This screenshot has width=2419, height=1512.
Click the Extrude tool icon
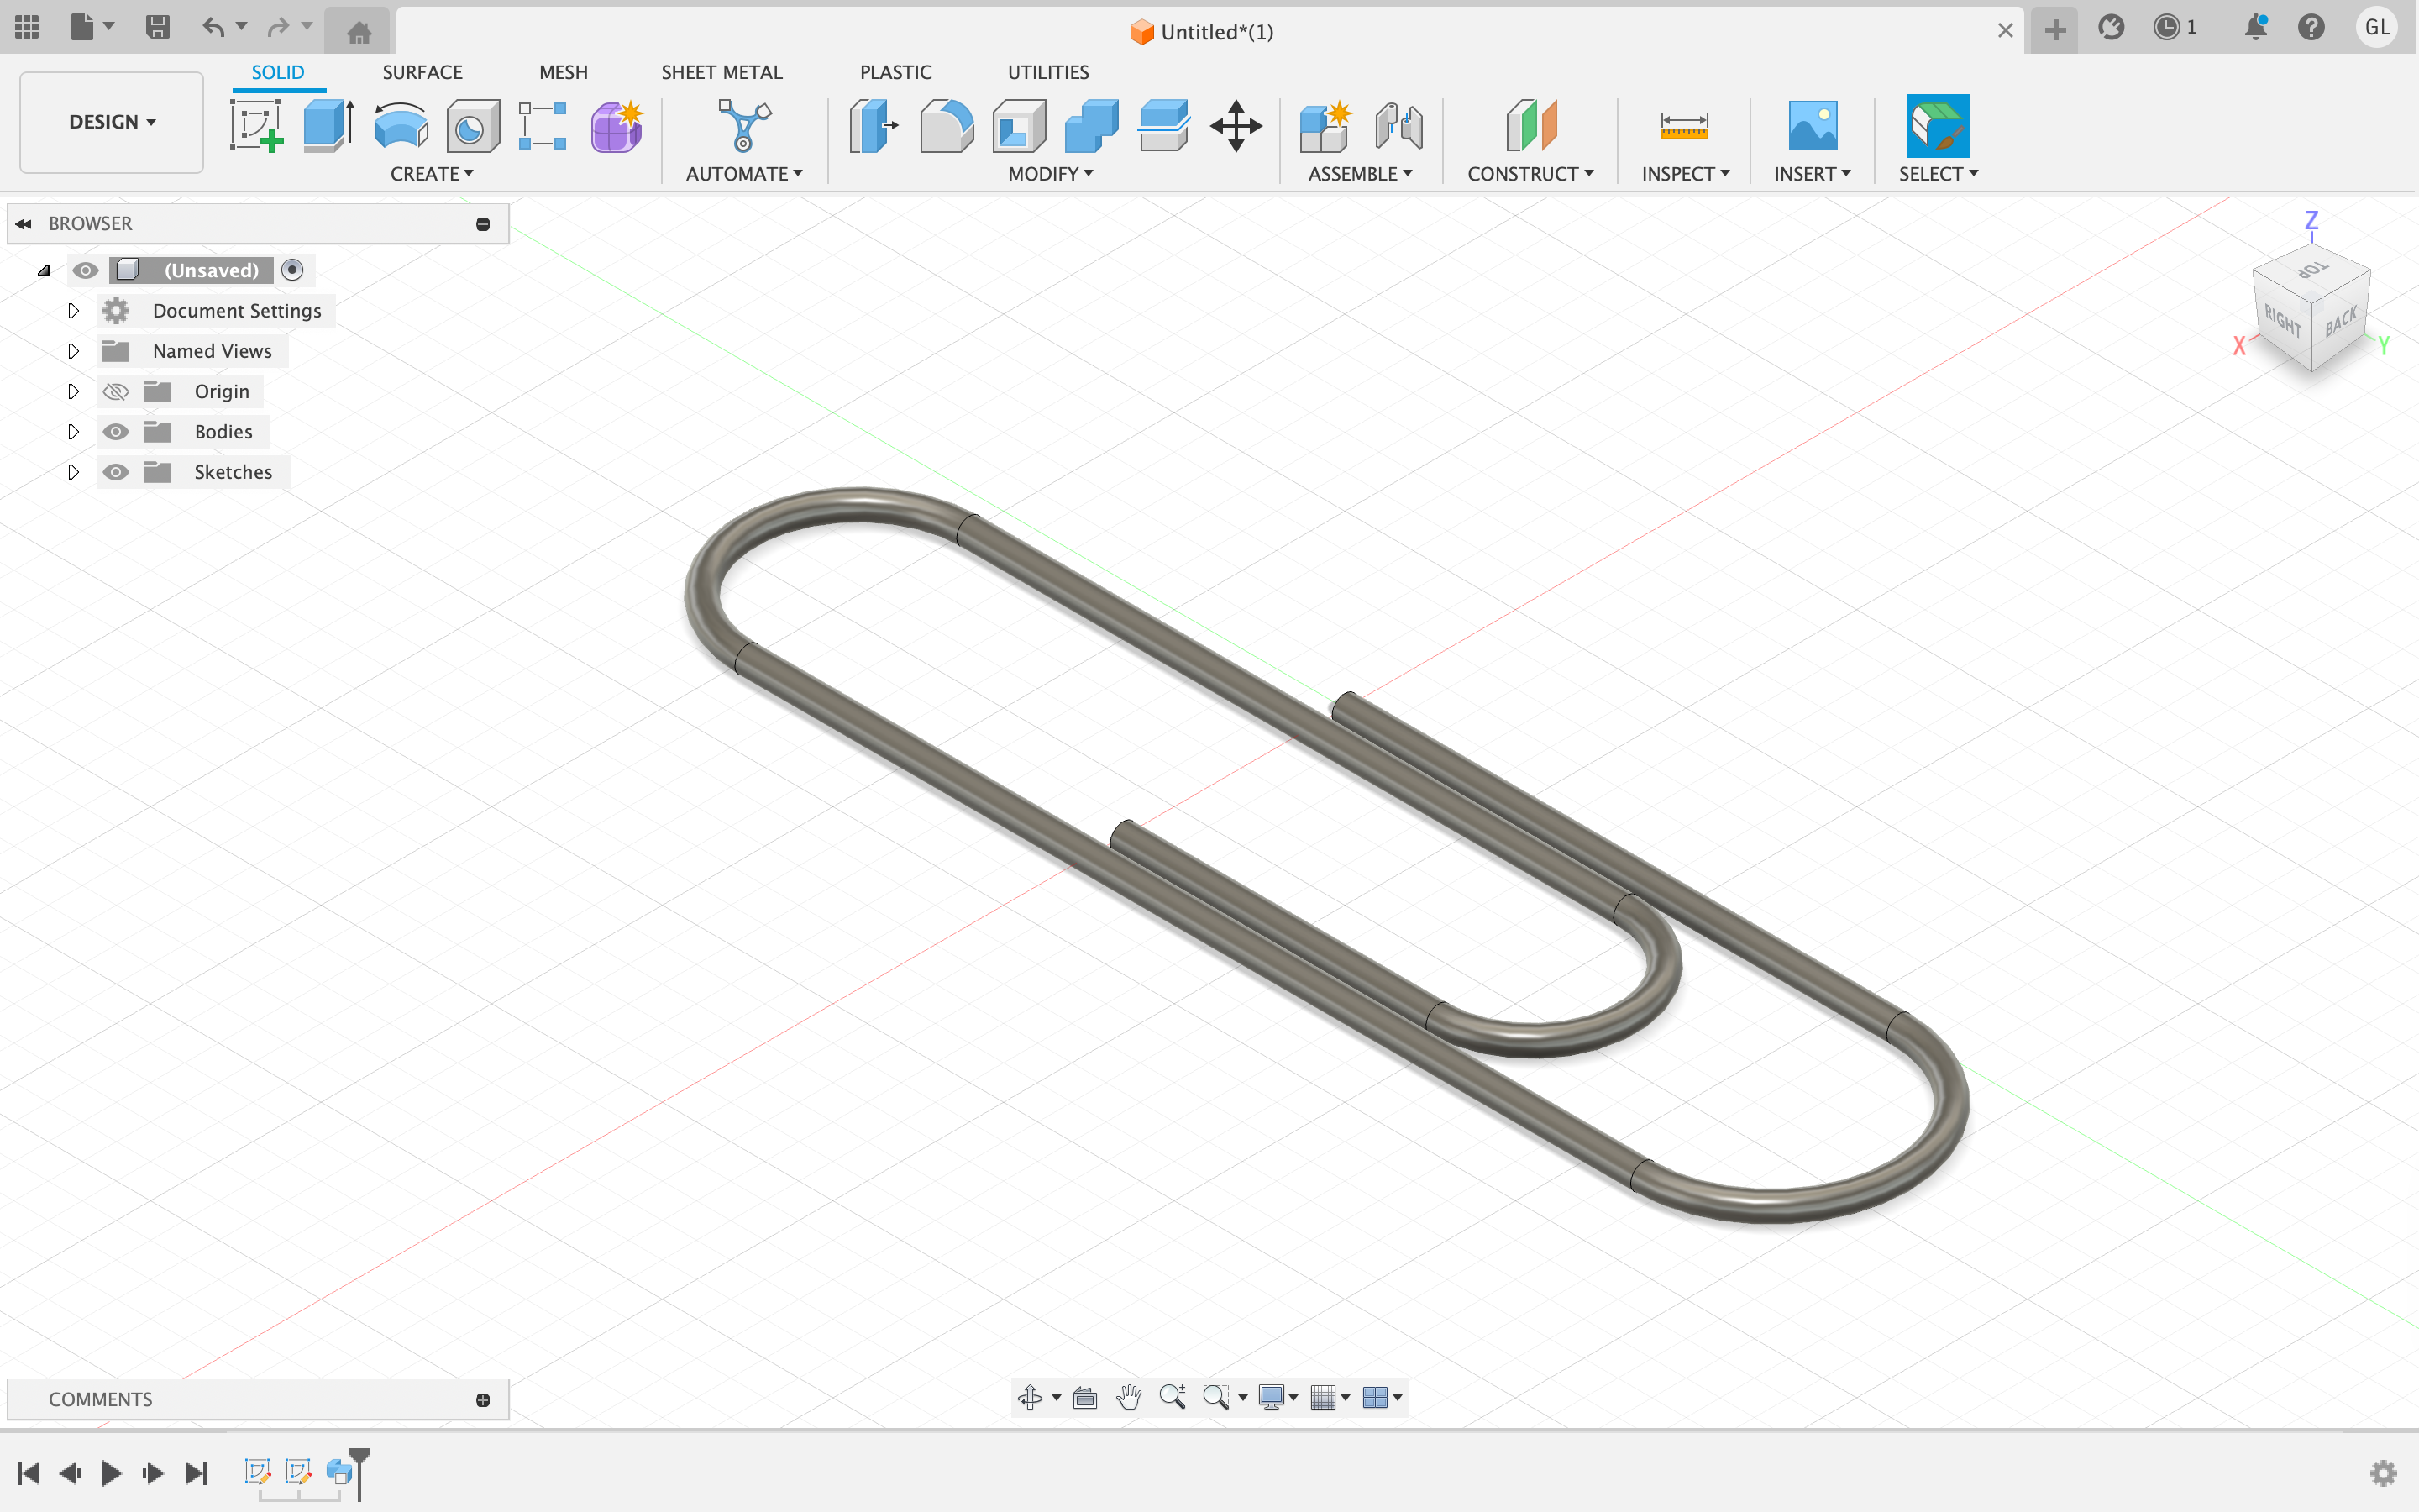(328, 126)
